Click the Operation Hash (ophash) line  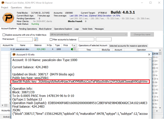tap(80, 103)
